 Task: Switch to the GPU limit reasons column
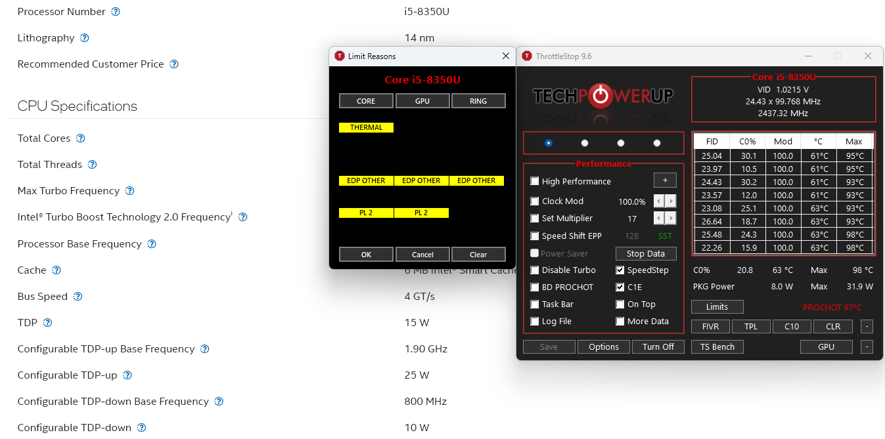pos(422,101)
